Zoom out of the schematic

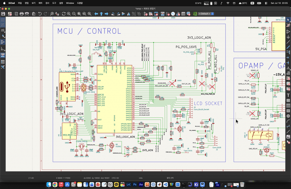[x=74, y=14]
